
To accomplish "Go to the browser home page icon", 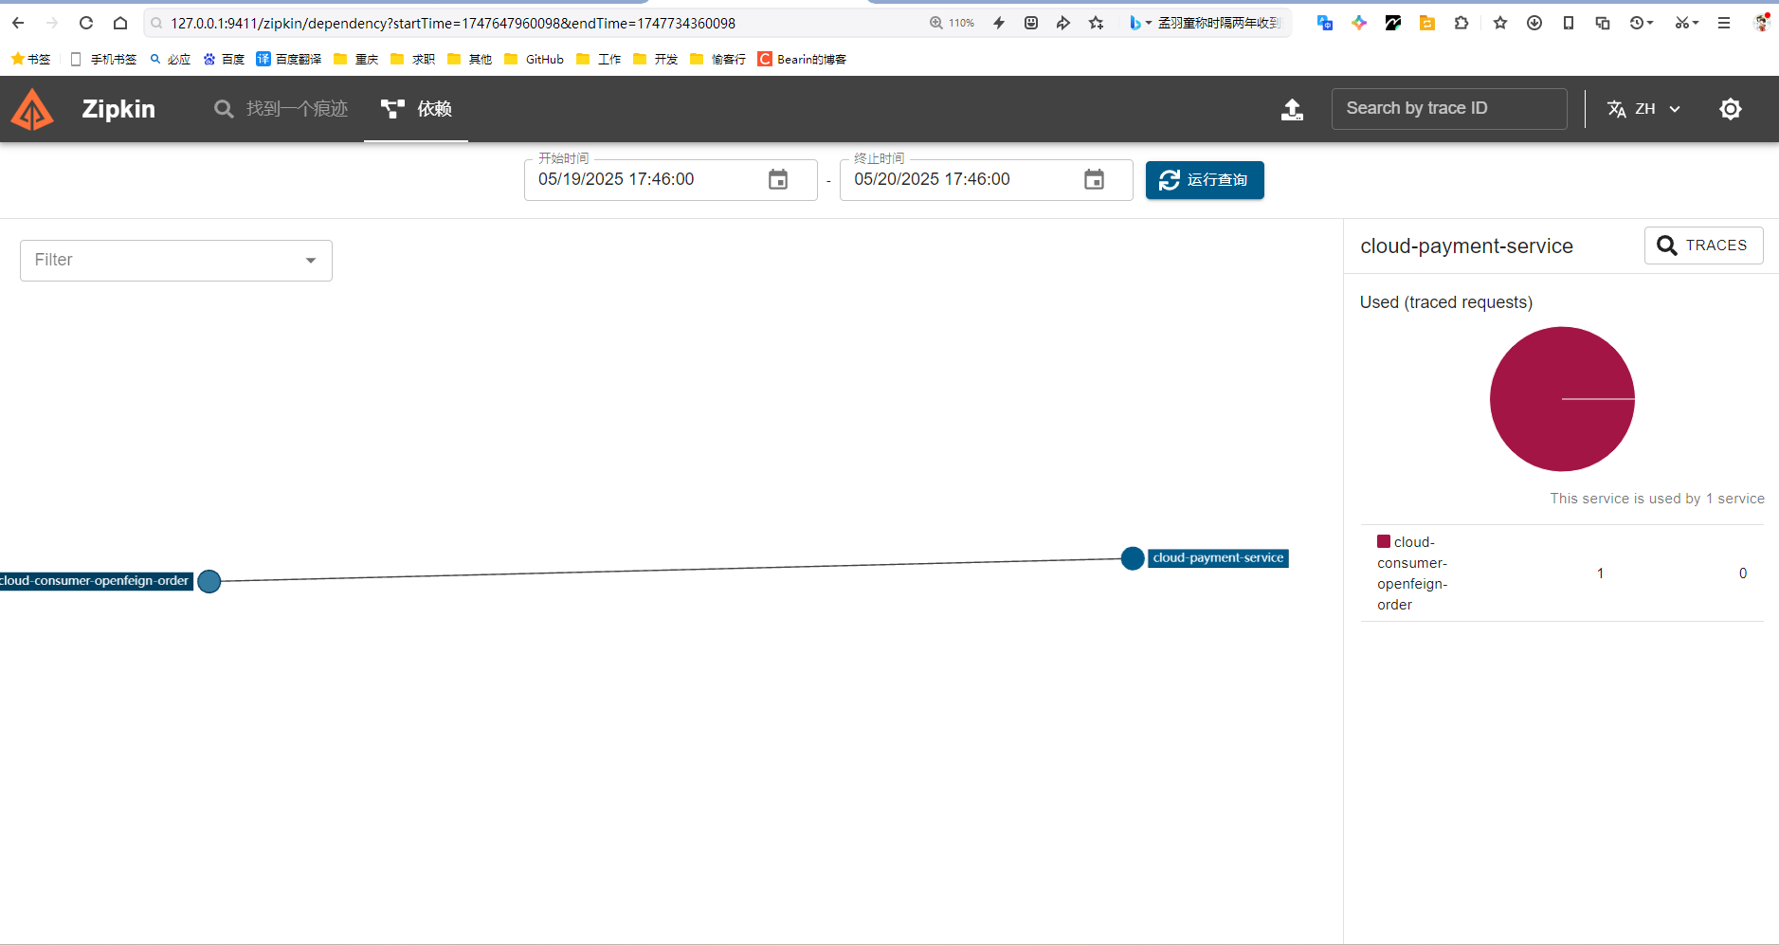I will (120, 23).
